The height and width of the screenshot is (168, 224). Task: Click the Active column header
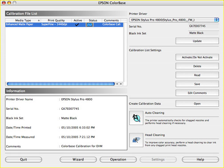pos(78,20)
